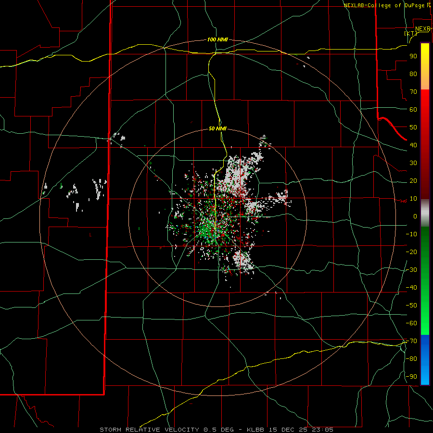Click the 50 value on velocity scale

click(x=413, y=127)
